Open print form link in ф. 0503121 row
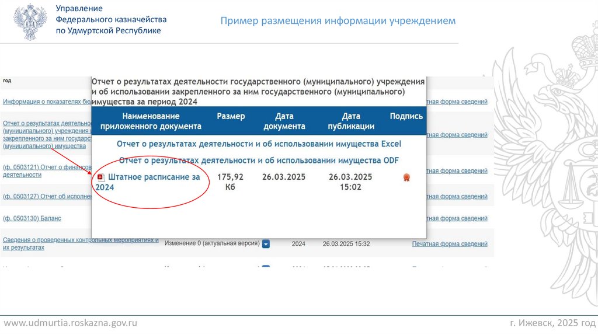This screenshot has height=335, width=598. click(457, 171)
